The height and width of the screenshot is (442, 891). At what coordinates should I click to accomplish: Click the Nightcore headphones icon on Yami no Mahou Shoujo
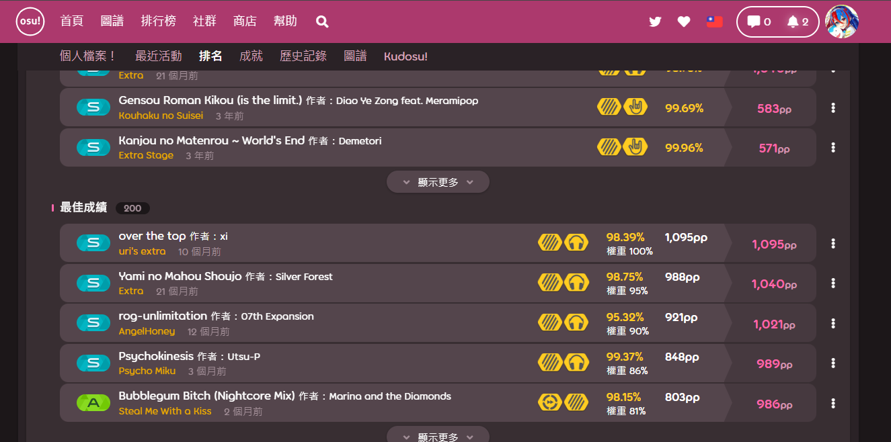(576, 283)
